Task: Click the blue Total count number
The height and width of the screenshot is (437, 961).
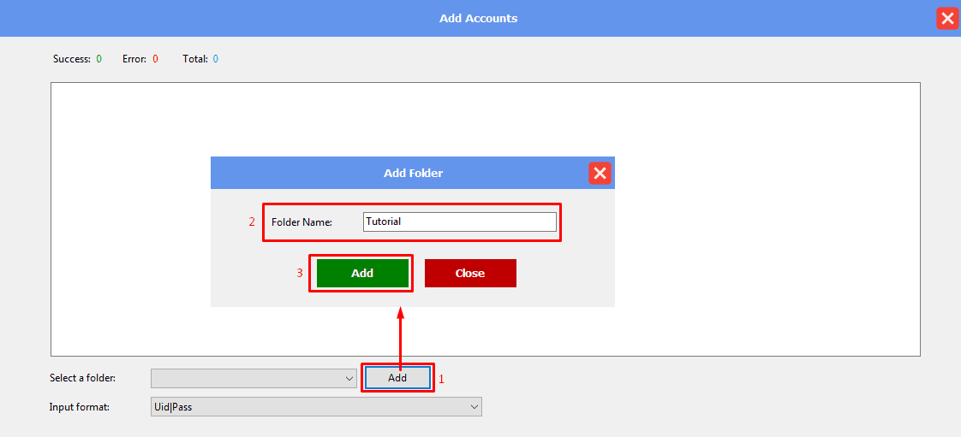Action: (x=216, y=59)
